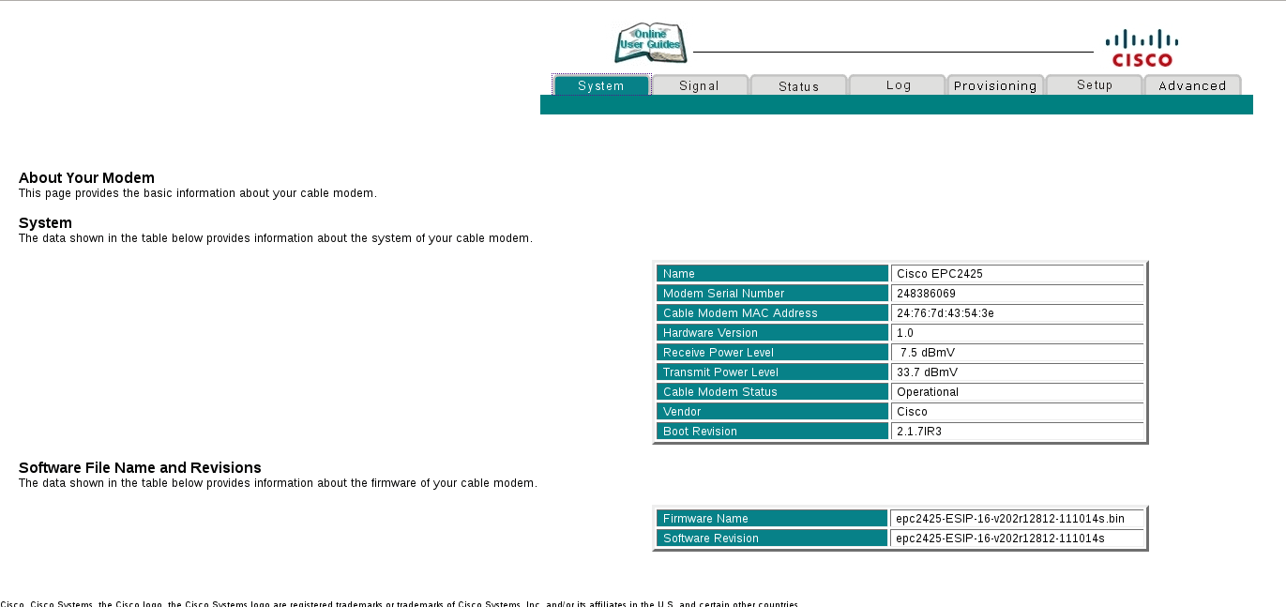1286x607 pixels.
Task: Select the System tab
Action: (601, 85)
